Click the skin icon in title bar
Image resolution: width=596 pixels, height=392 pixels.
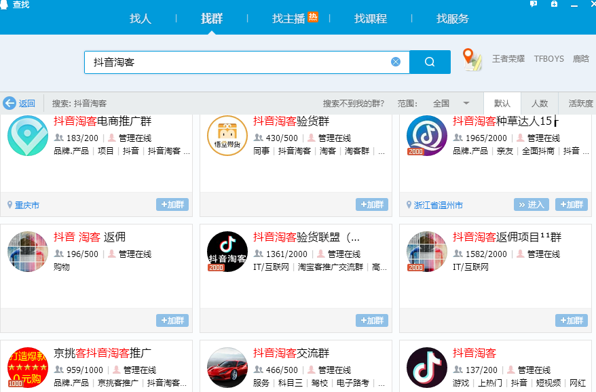tap(554, 4)
